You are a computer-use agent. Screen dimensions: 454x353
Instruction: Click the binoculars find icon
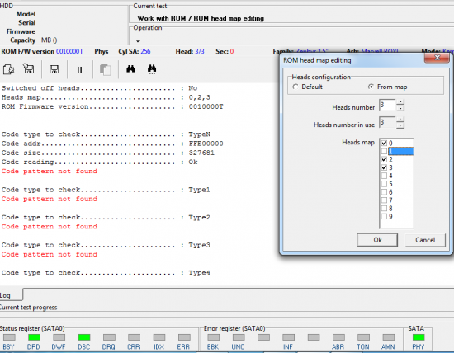coord(130,68)
